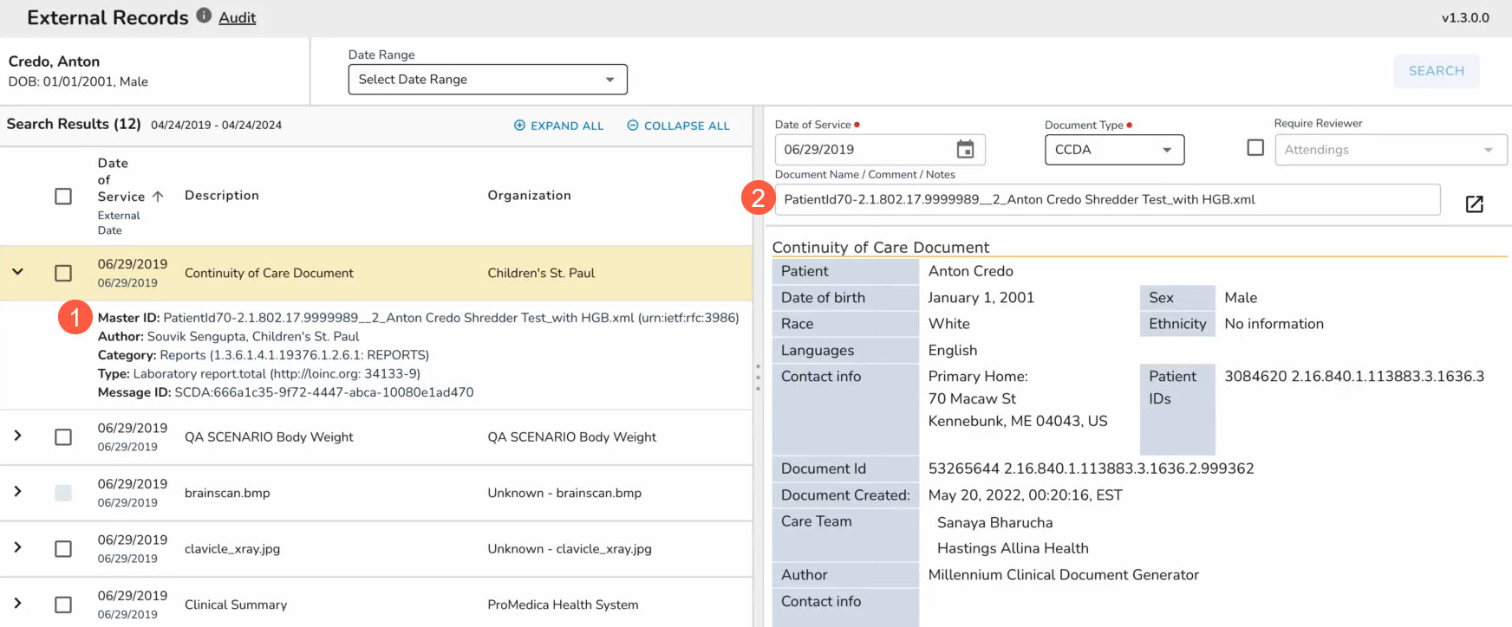Click the Expand All plus icon
The image size is (1512, 627).
[520, 126]
